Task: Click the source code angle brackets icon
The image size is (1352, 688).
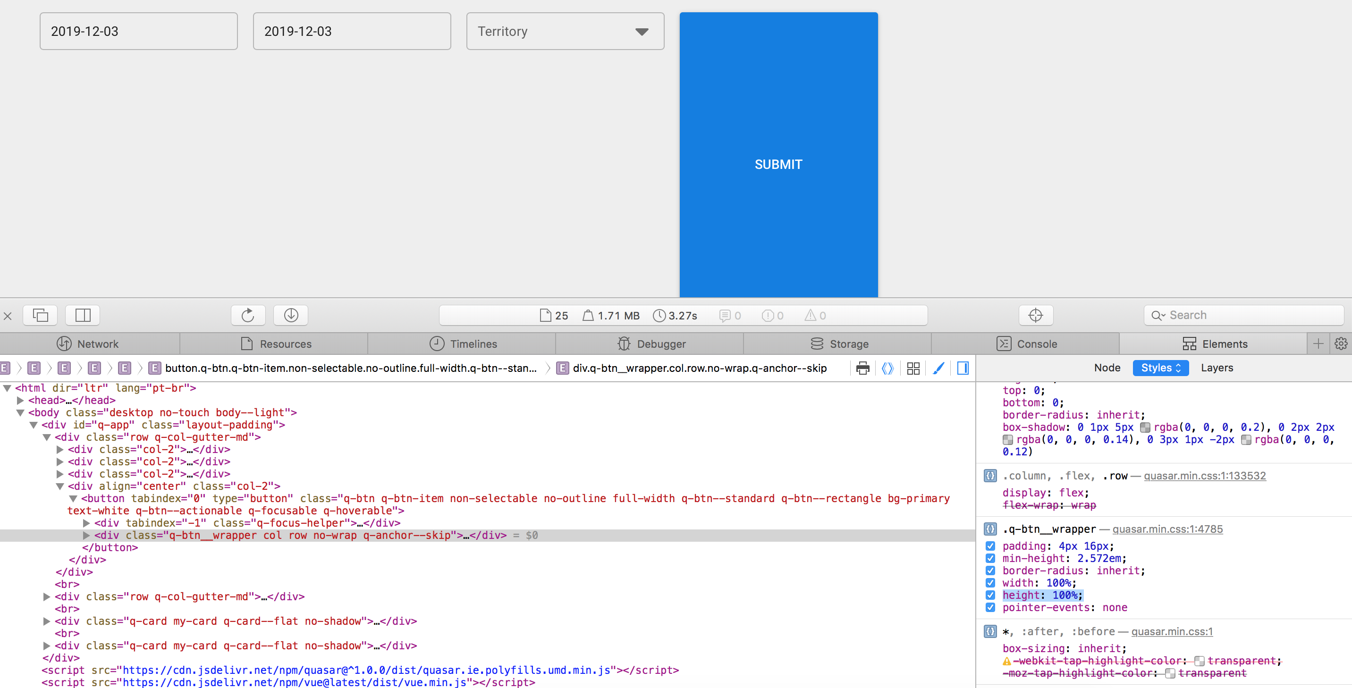Action: pyautogui.click(x=888, y=368)
